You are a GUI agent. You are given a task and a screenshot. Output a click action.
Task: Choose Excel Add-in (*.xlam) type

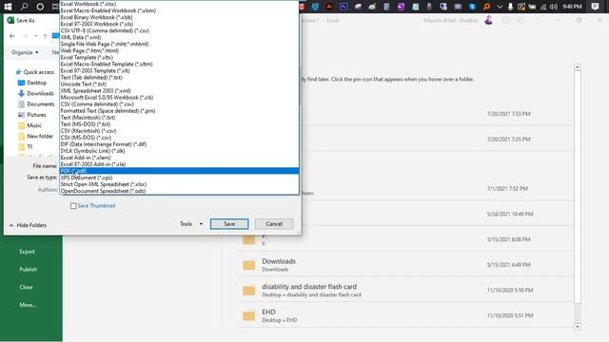click(x=179, y=158)
